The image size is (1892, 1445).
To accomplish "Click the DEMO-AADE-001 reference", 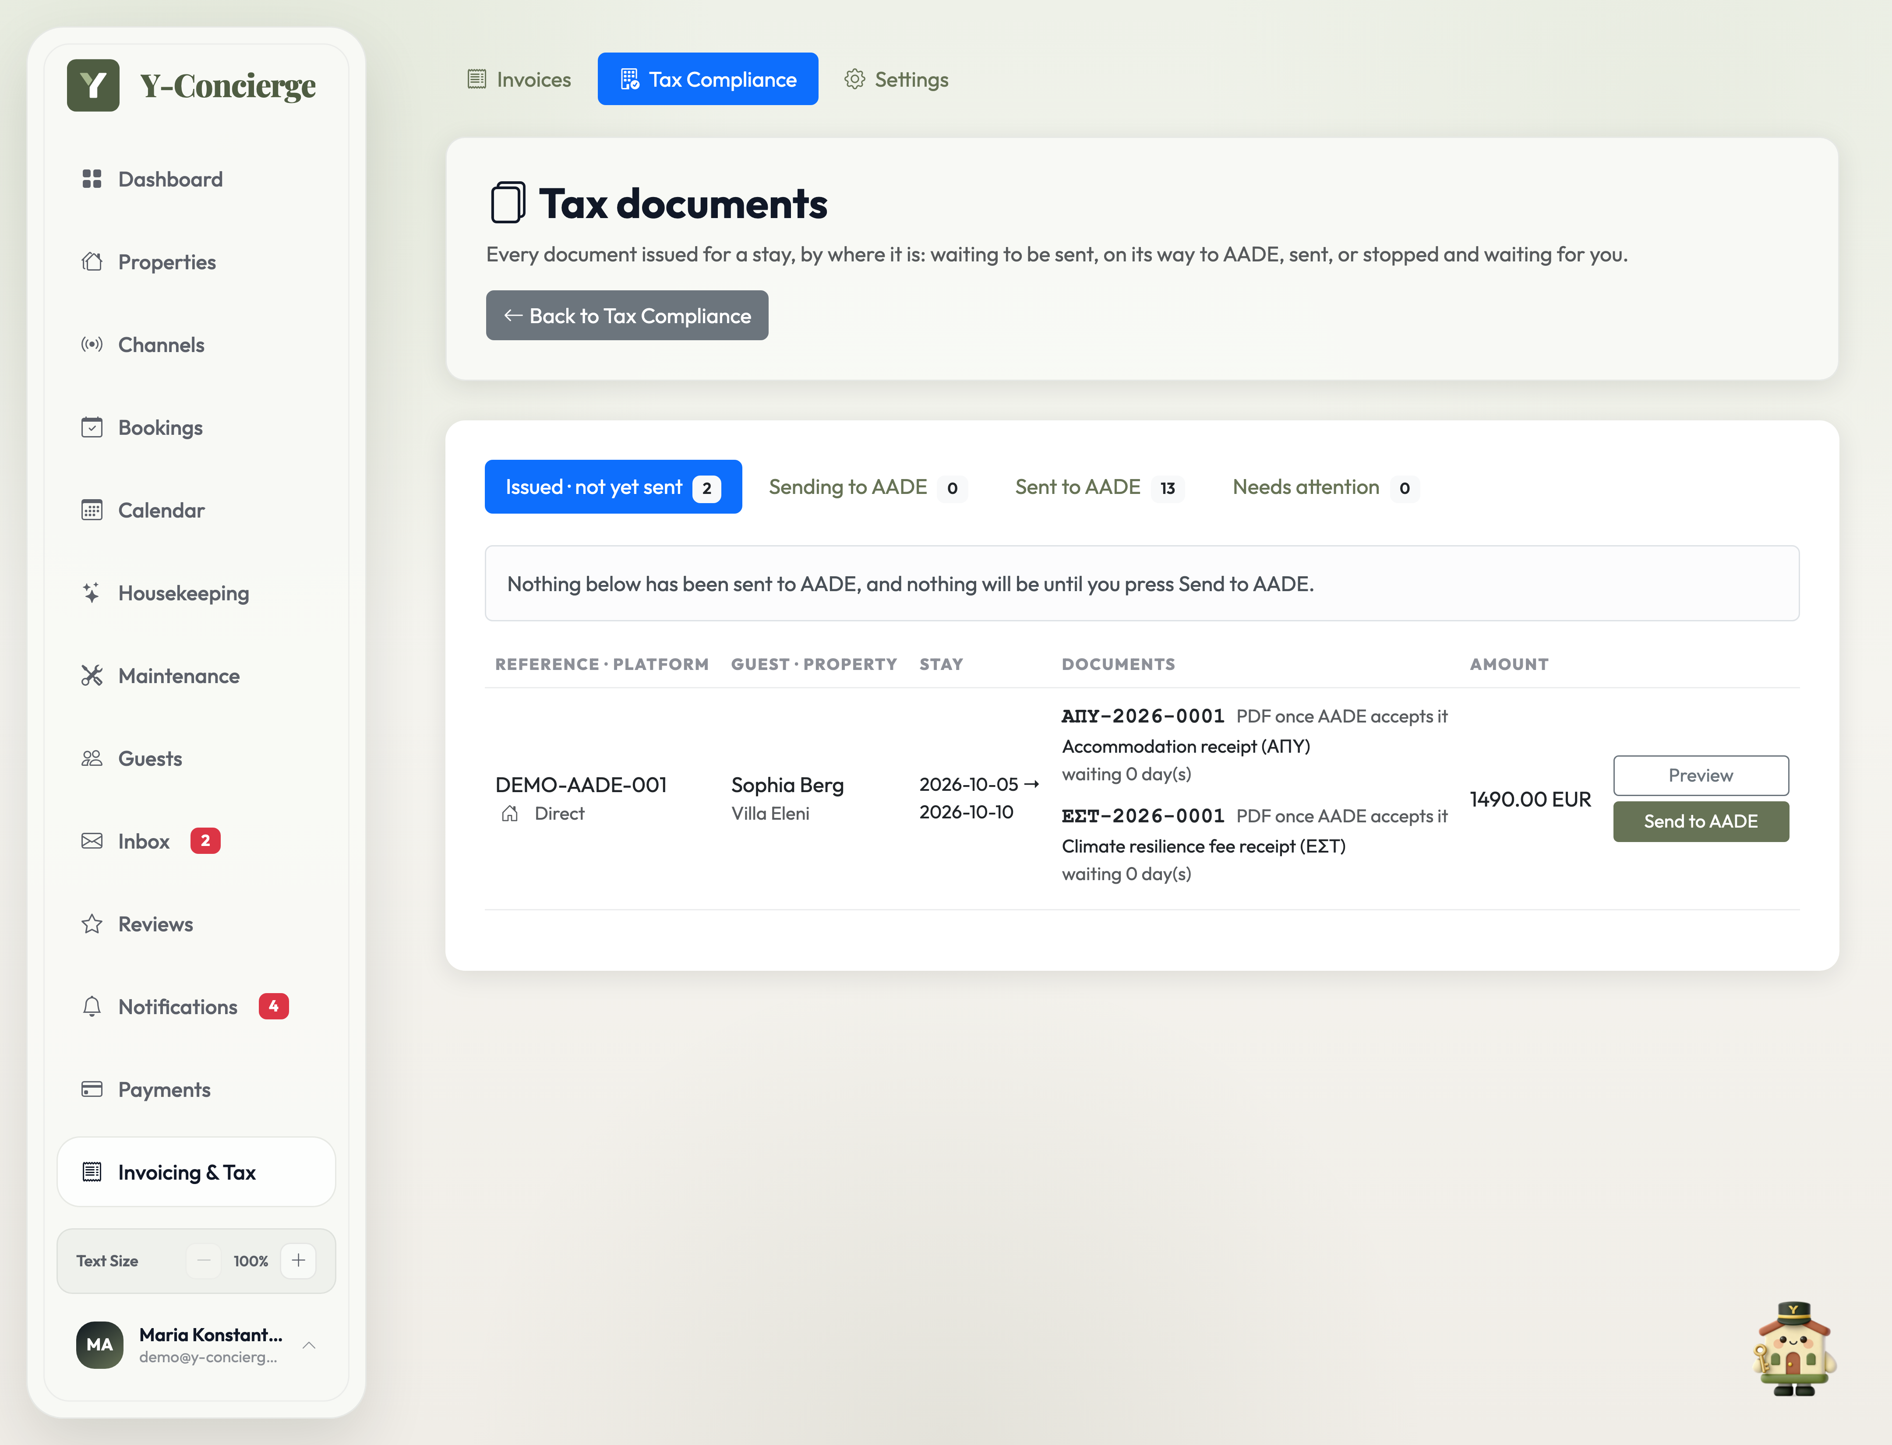I will click(581, 784).
